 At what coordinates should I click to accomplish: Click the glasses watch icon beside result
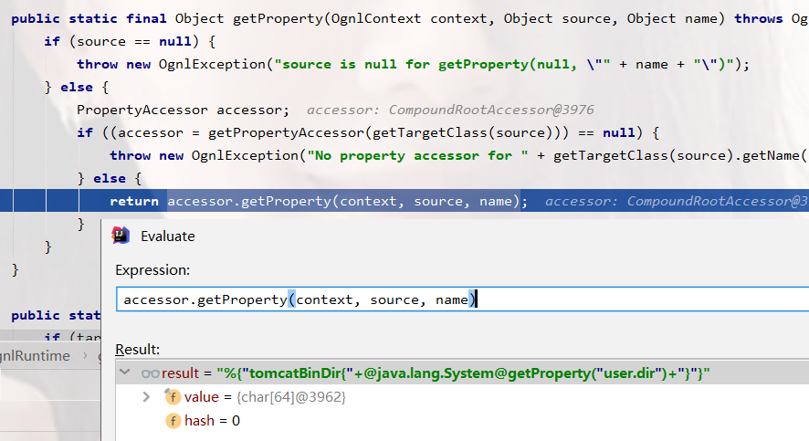pos(150,373)
